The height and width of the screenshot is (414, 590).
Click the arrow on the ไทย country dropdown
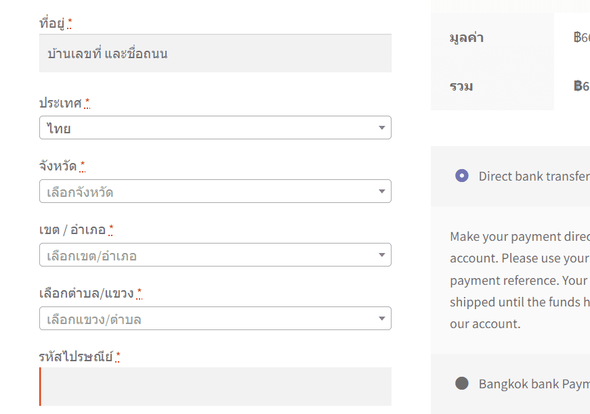(381, 128)
